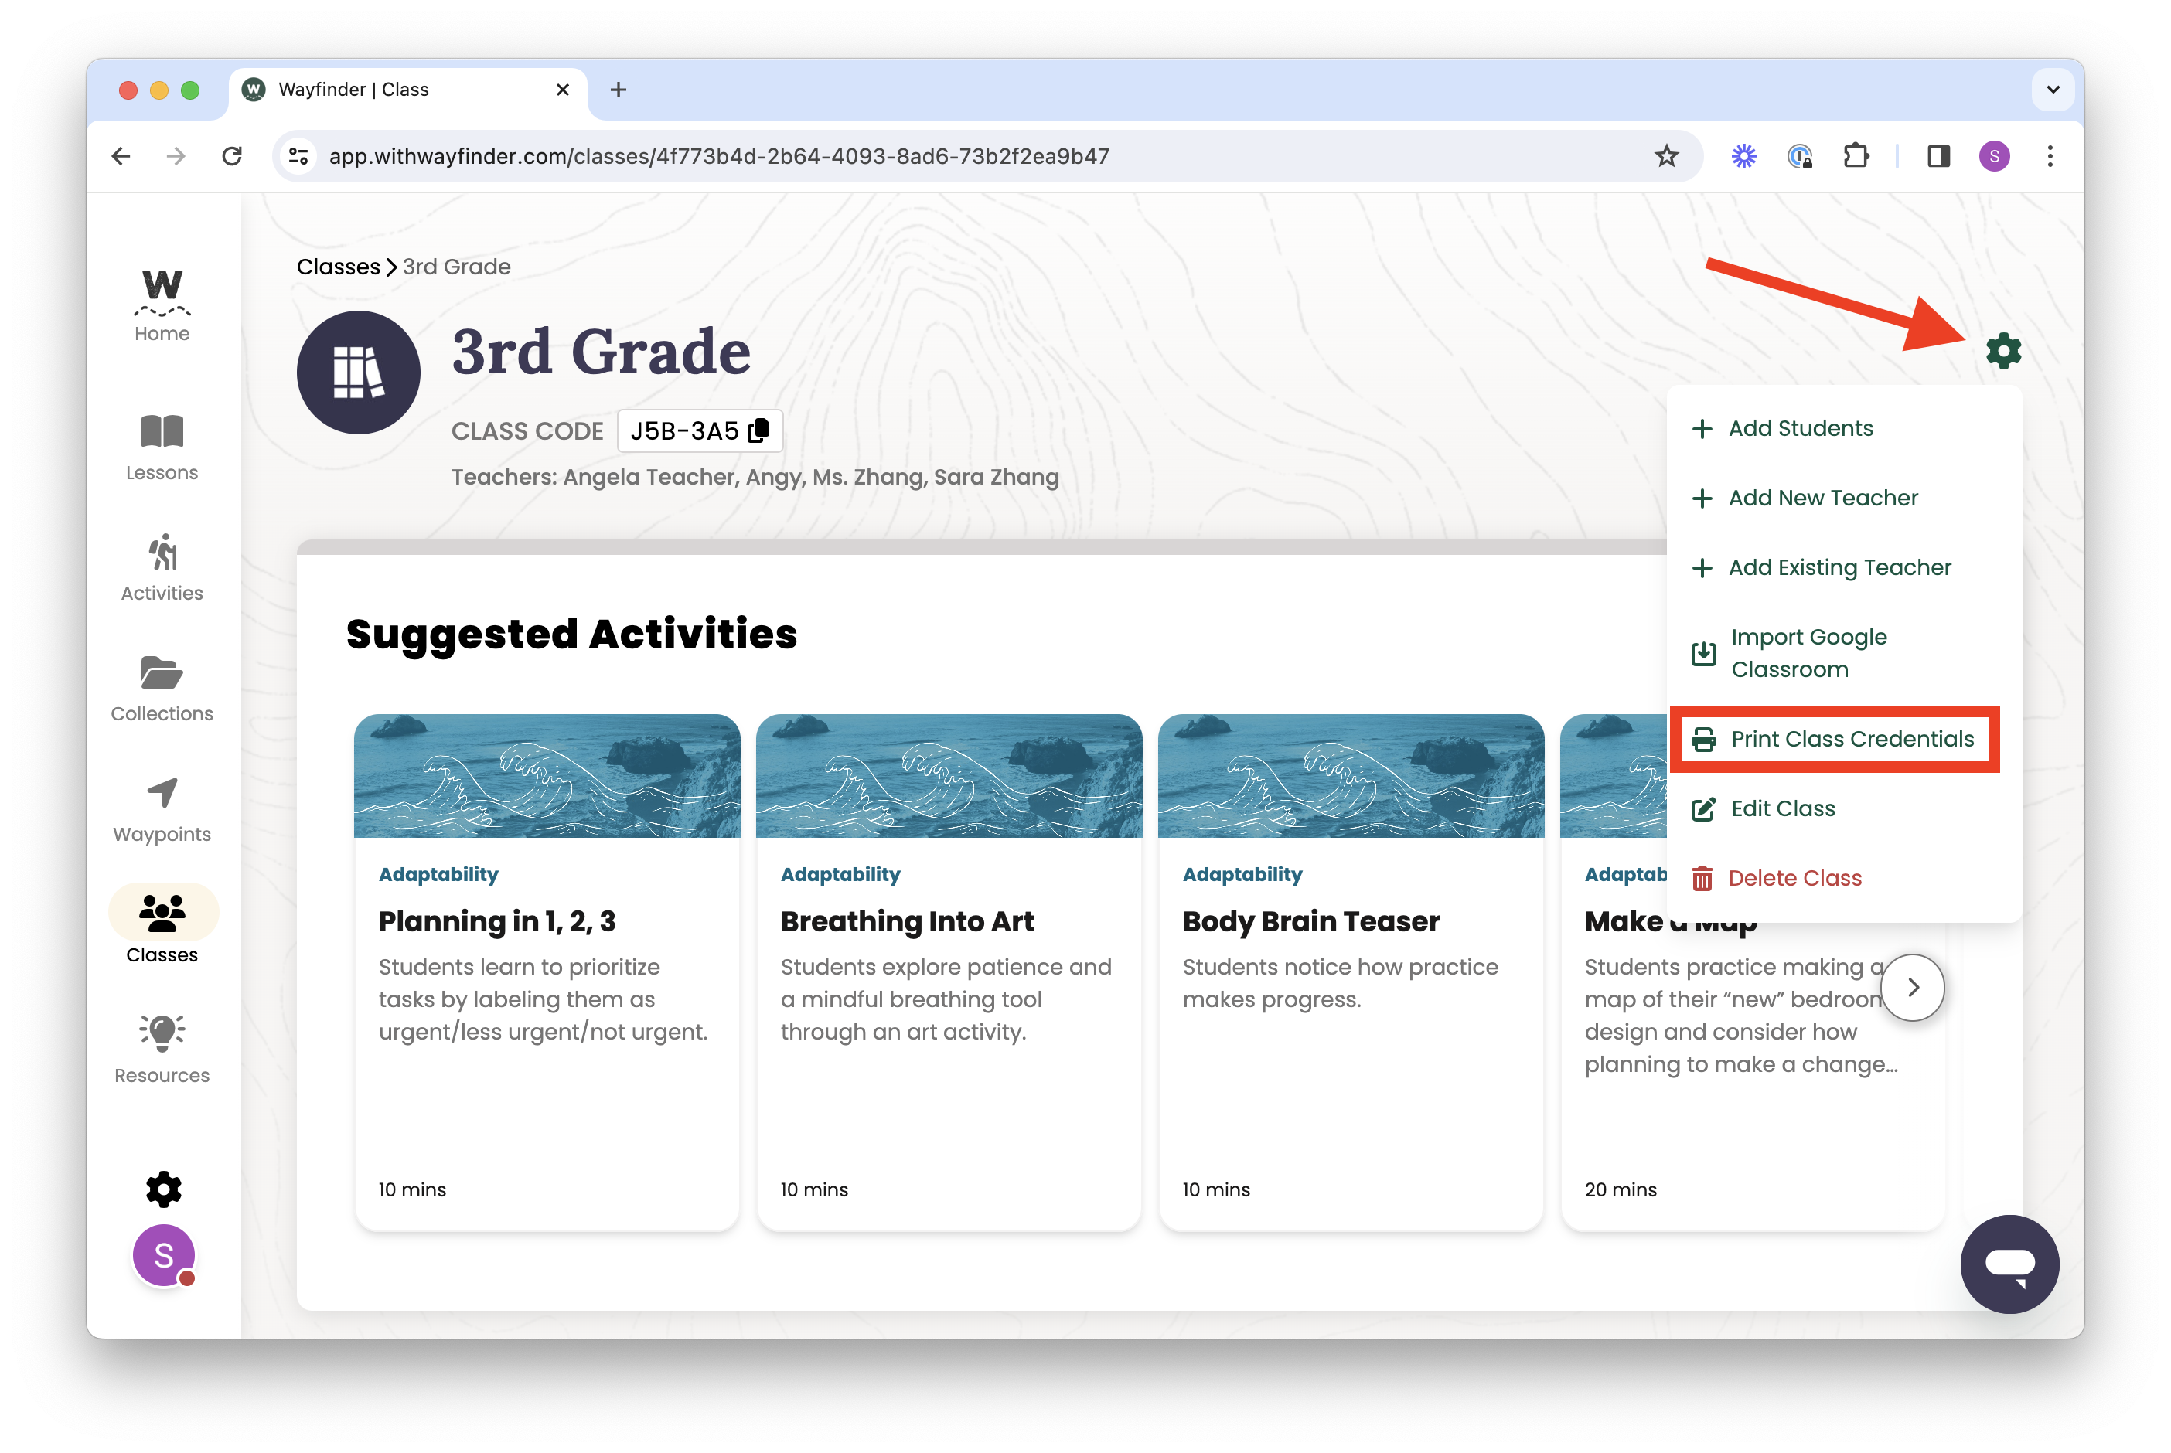Open Activities in the sidebar
This screenshot has height=1453, width=2171.
(162, 568)
